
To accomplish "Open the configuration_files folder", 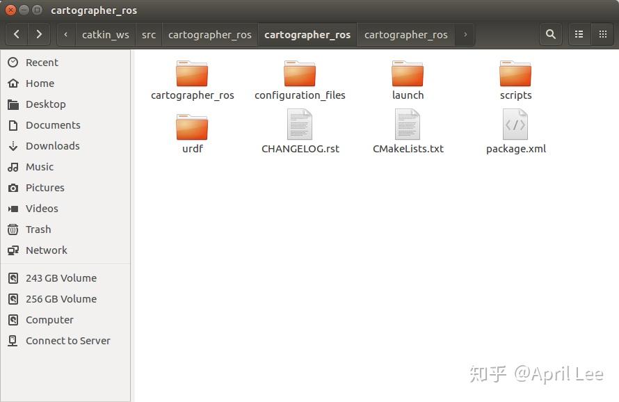I will (x=300, y=77).
